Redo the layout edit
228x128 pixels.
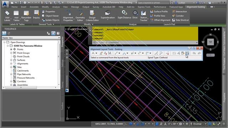tap(199, 53)
